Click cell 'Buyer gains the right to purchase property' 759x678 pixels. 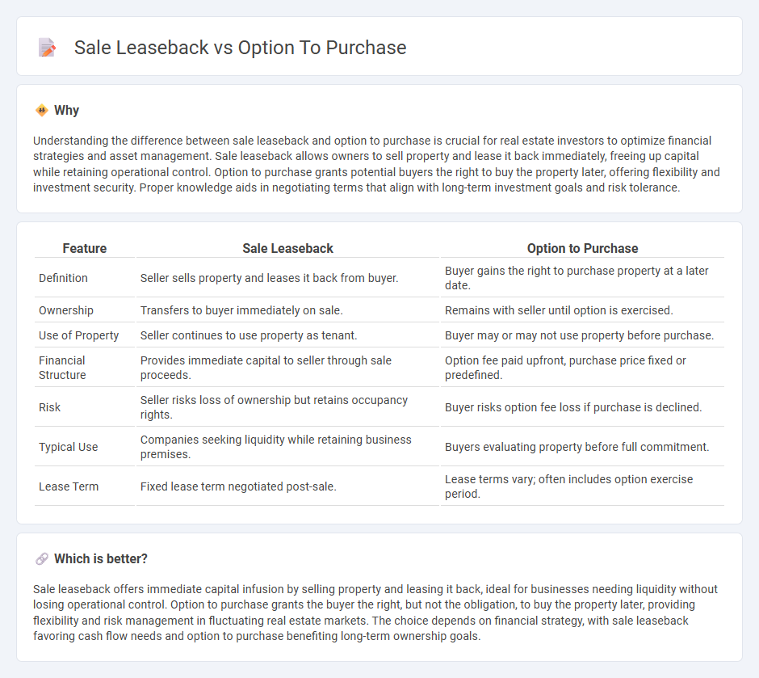582,278
